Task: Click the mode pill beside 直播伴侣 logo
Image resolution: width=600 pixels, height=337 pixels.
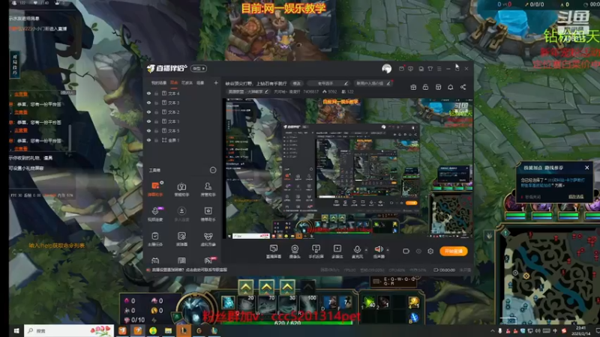Action: coord(199,68)
